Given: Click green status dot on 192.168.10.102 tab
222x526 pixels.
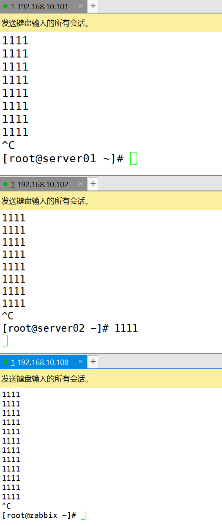Looking at the screenshot, I should pos(5,184).
